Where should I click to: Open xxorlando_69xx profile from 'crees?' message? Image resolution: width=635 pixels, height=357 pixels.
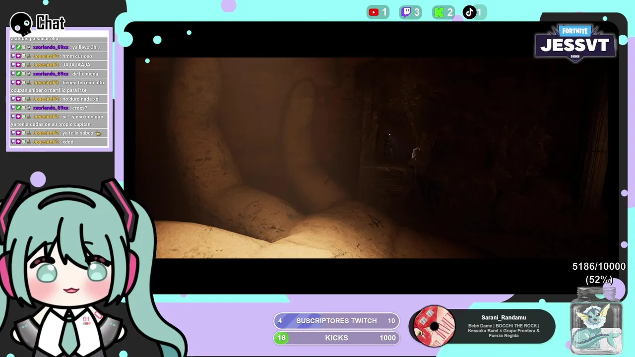pos(51,108)
